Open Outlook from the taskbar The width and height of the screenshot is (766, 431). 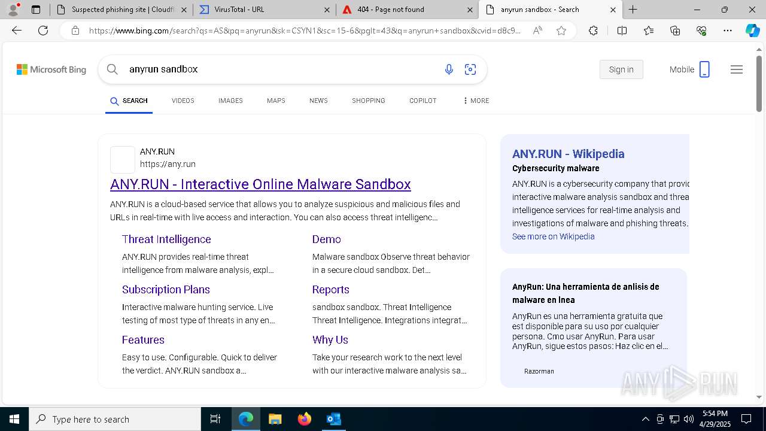333,419
